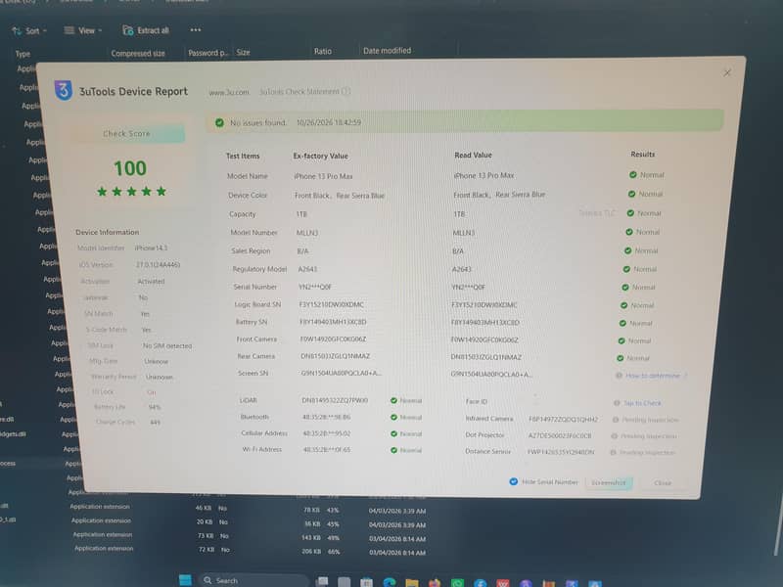Click Tap to Check for Face ID

click(642, 403)
